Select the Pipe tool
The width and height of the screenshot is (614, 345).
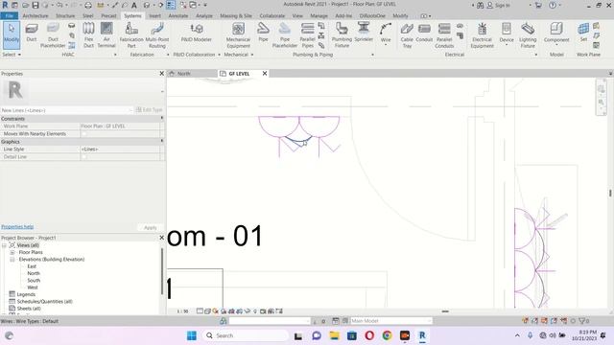tap(263, 33)
